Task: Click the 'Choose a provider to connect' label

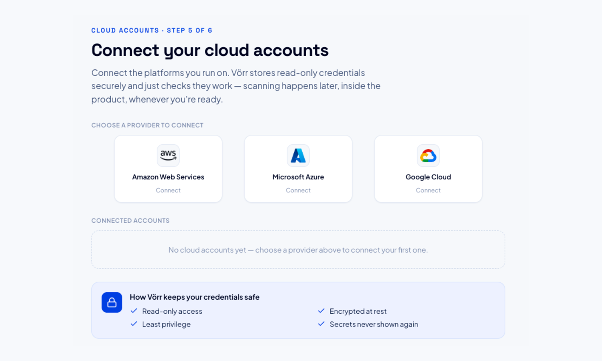Action: 147,125
